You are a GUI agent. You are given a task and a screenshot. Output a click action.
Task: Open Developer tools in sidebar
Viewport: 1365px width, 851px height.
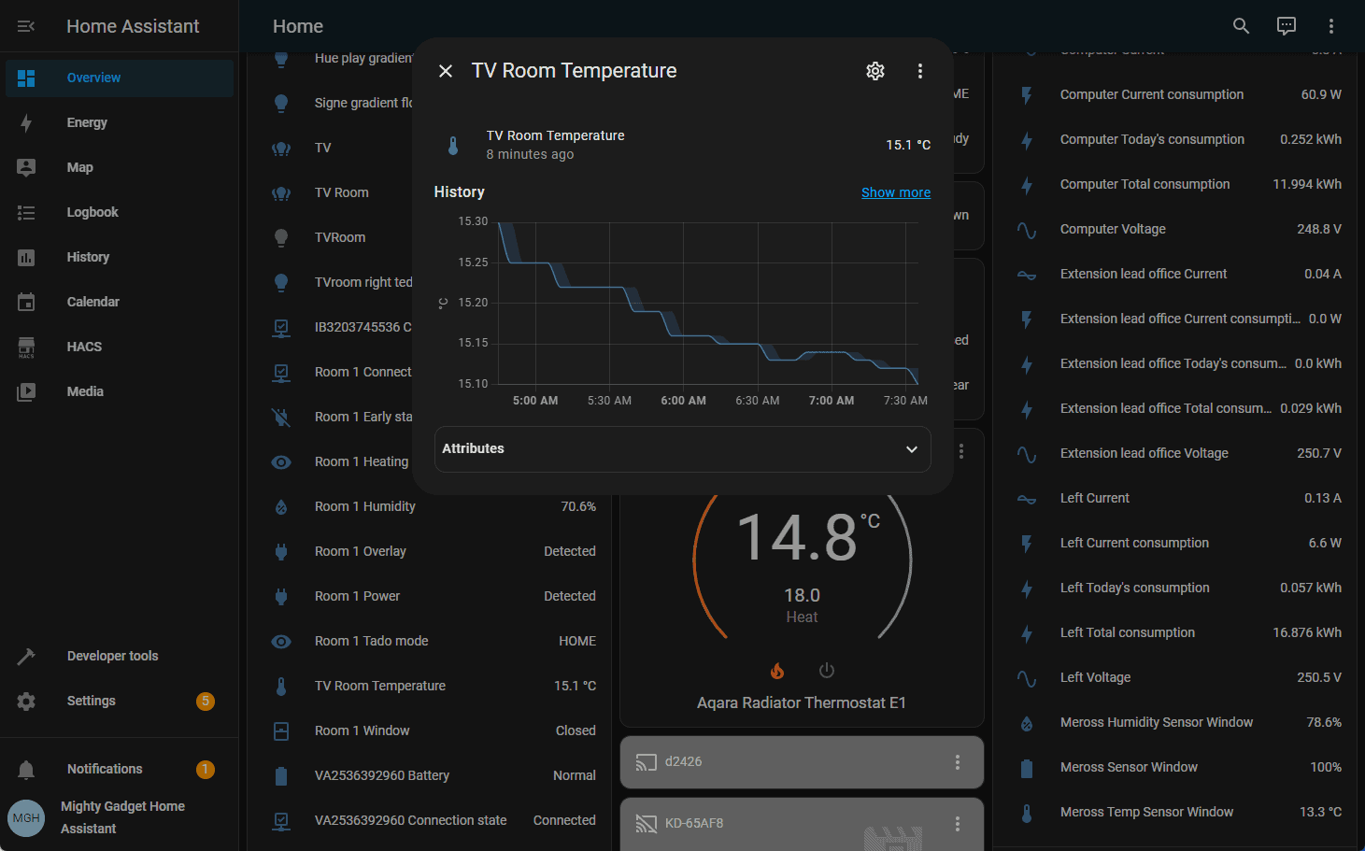pos(112,656)
